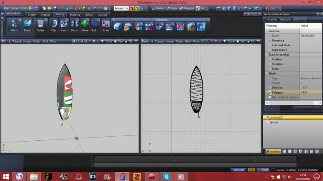Open Color menu in the 3D viewport

[37, 41]
